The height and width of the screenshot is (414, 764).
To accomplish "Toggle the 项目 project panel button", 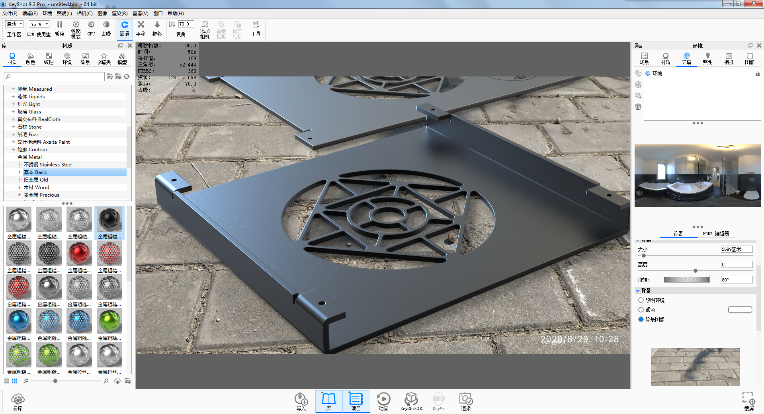I will [356, 401].
